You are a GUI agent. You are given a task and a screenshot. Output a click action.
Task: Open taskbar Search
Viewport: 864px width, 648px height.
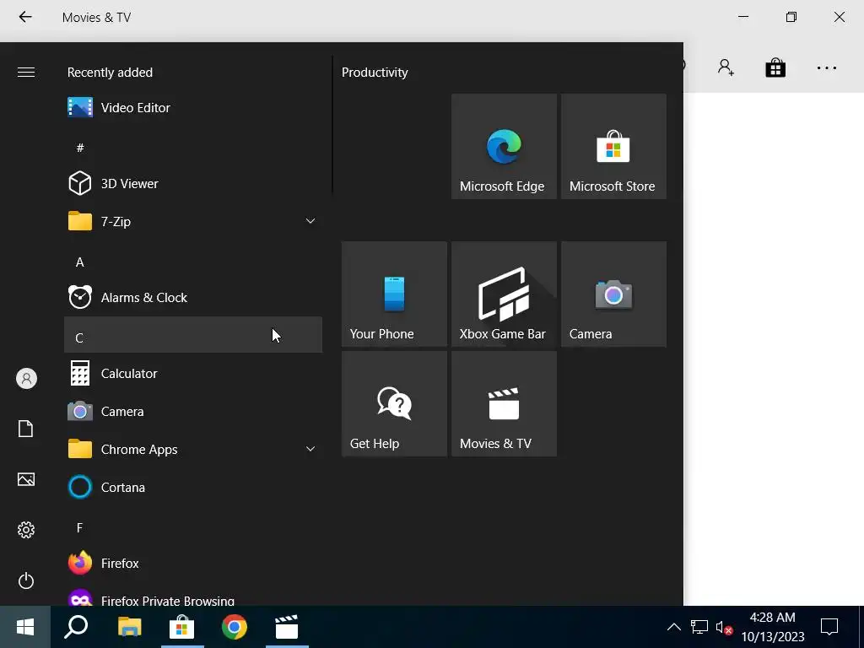click(x=76, y=627)
